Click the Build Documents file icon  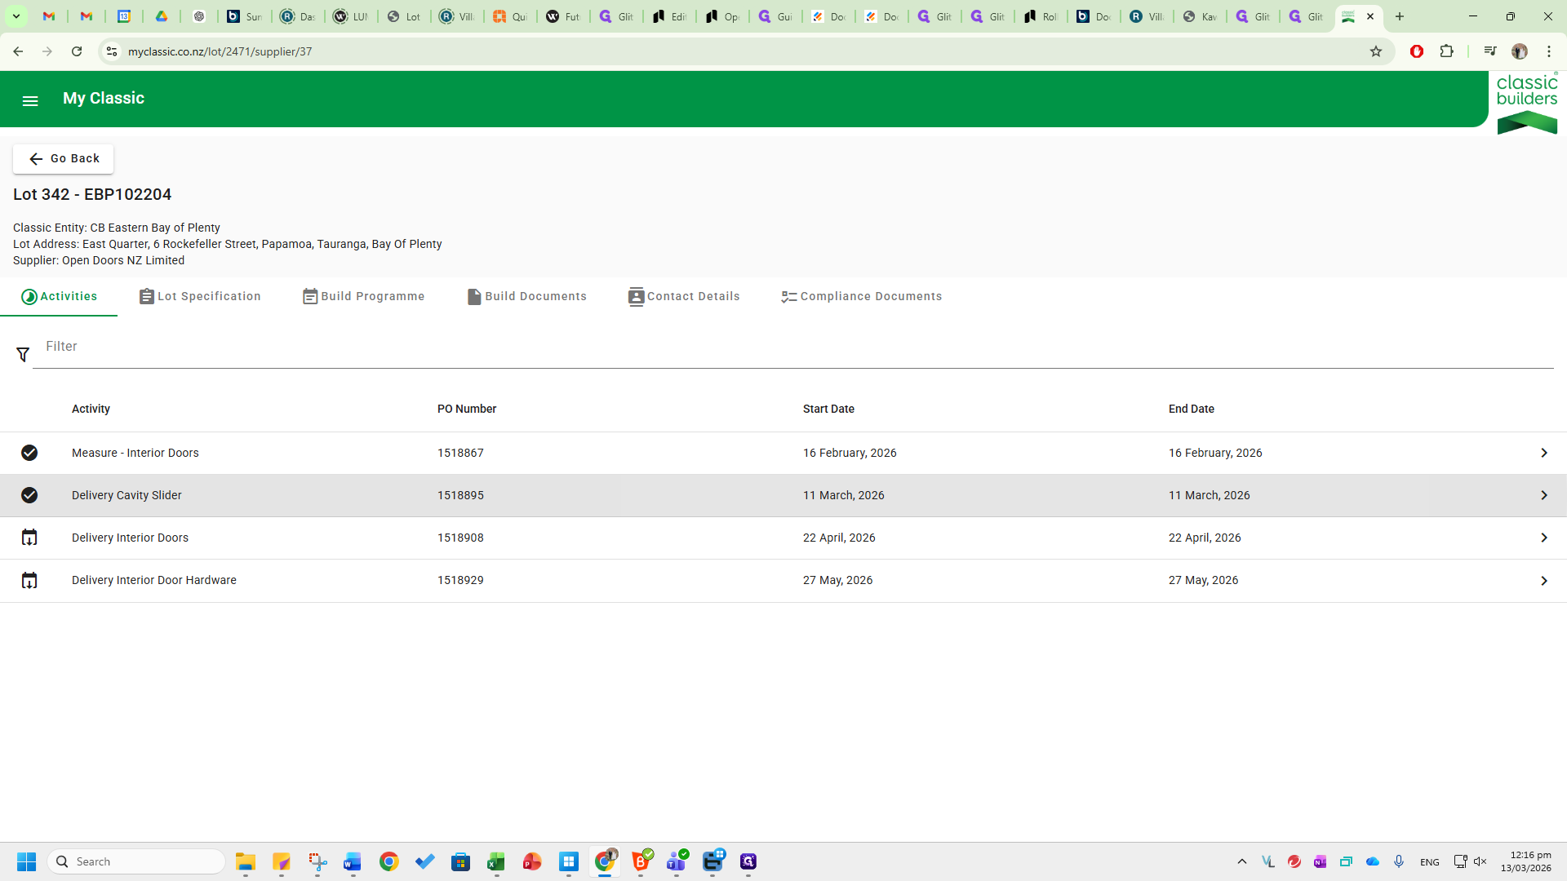tap(473, 297)
